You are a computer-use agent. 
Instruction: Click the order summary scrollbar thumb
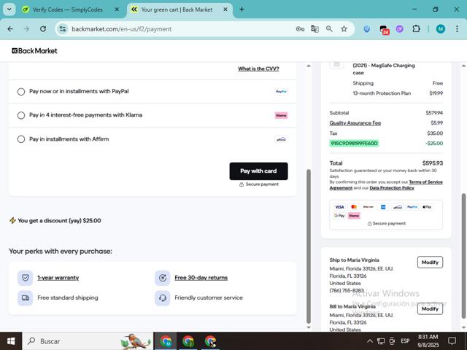pyautogui.click(x=463, y=256)
